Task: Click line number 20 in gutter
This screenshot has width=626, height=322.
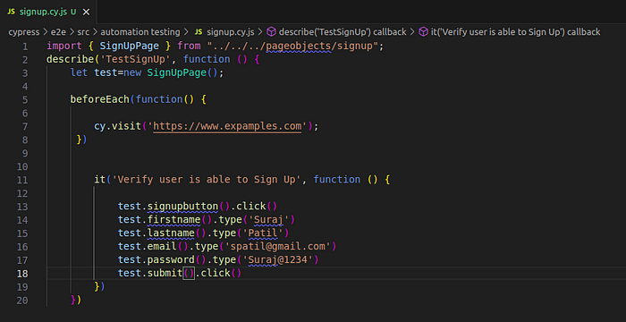Action: point(22,301)
